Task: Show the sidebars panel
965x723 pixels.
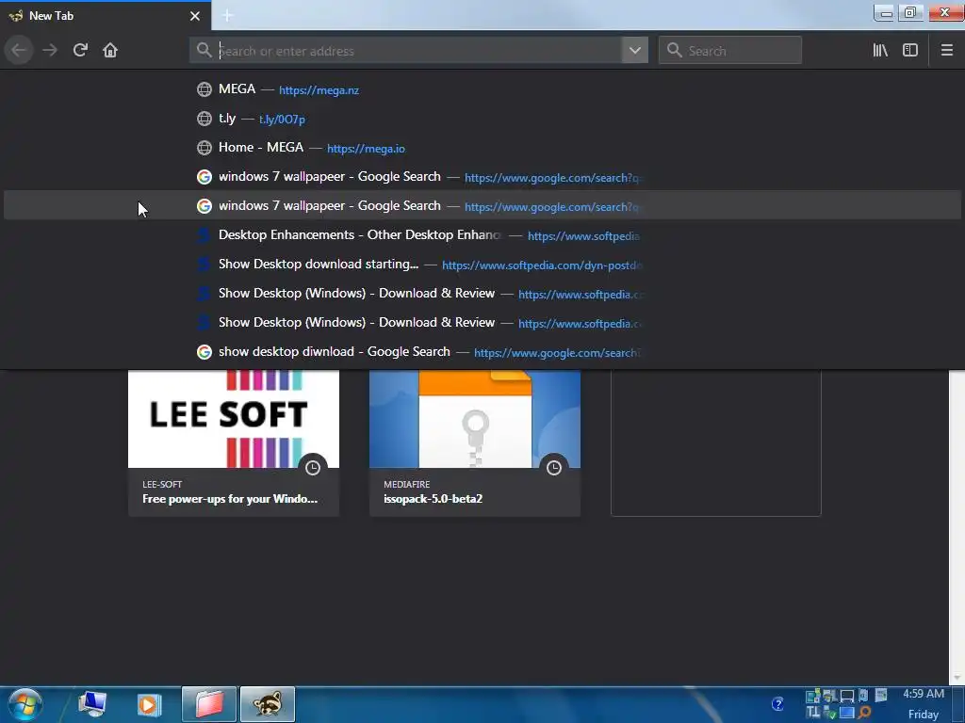Action: tap(910, 51)
